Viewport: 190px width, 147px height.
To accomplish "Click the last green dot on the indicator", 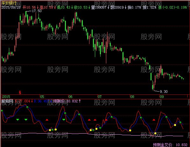I will [180, 122].
